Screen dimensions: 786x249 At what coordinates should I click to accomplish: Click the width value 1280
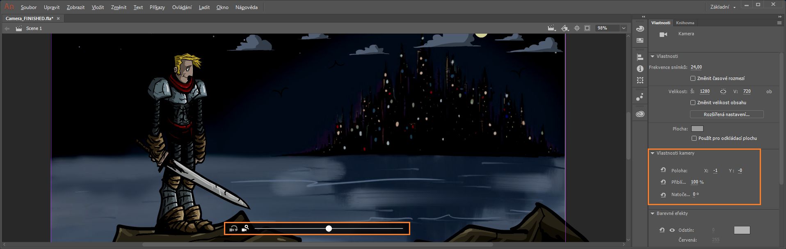coord(705,91)
